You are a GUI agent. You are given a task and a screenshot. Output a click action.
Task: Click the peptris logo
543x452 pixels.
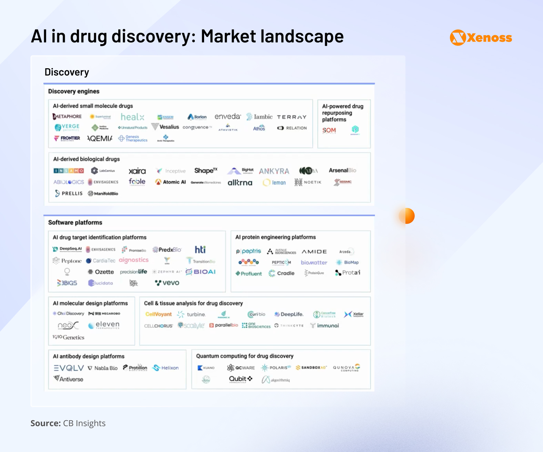click(249, 251)
